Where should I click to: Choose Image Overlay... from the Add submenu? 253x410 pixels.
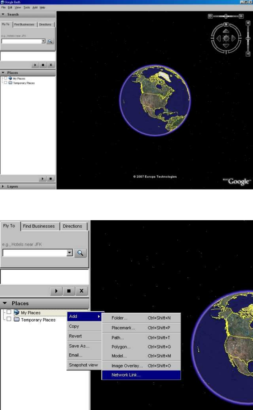coord(141,366)
